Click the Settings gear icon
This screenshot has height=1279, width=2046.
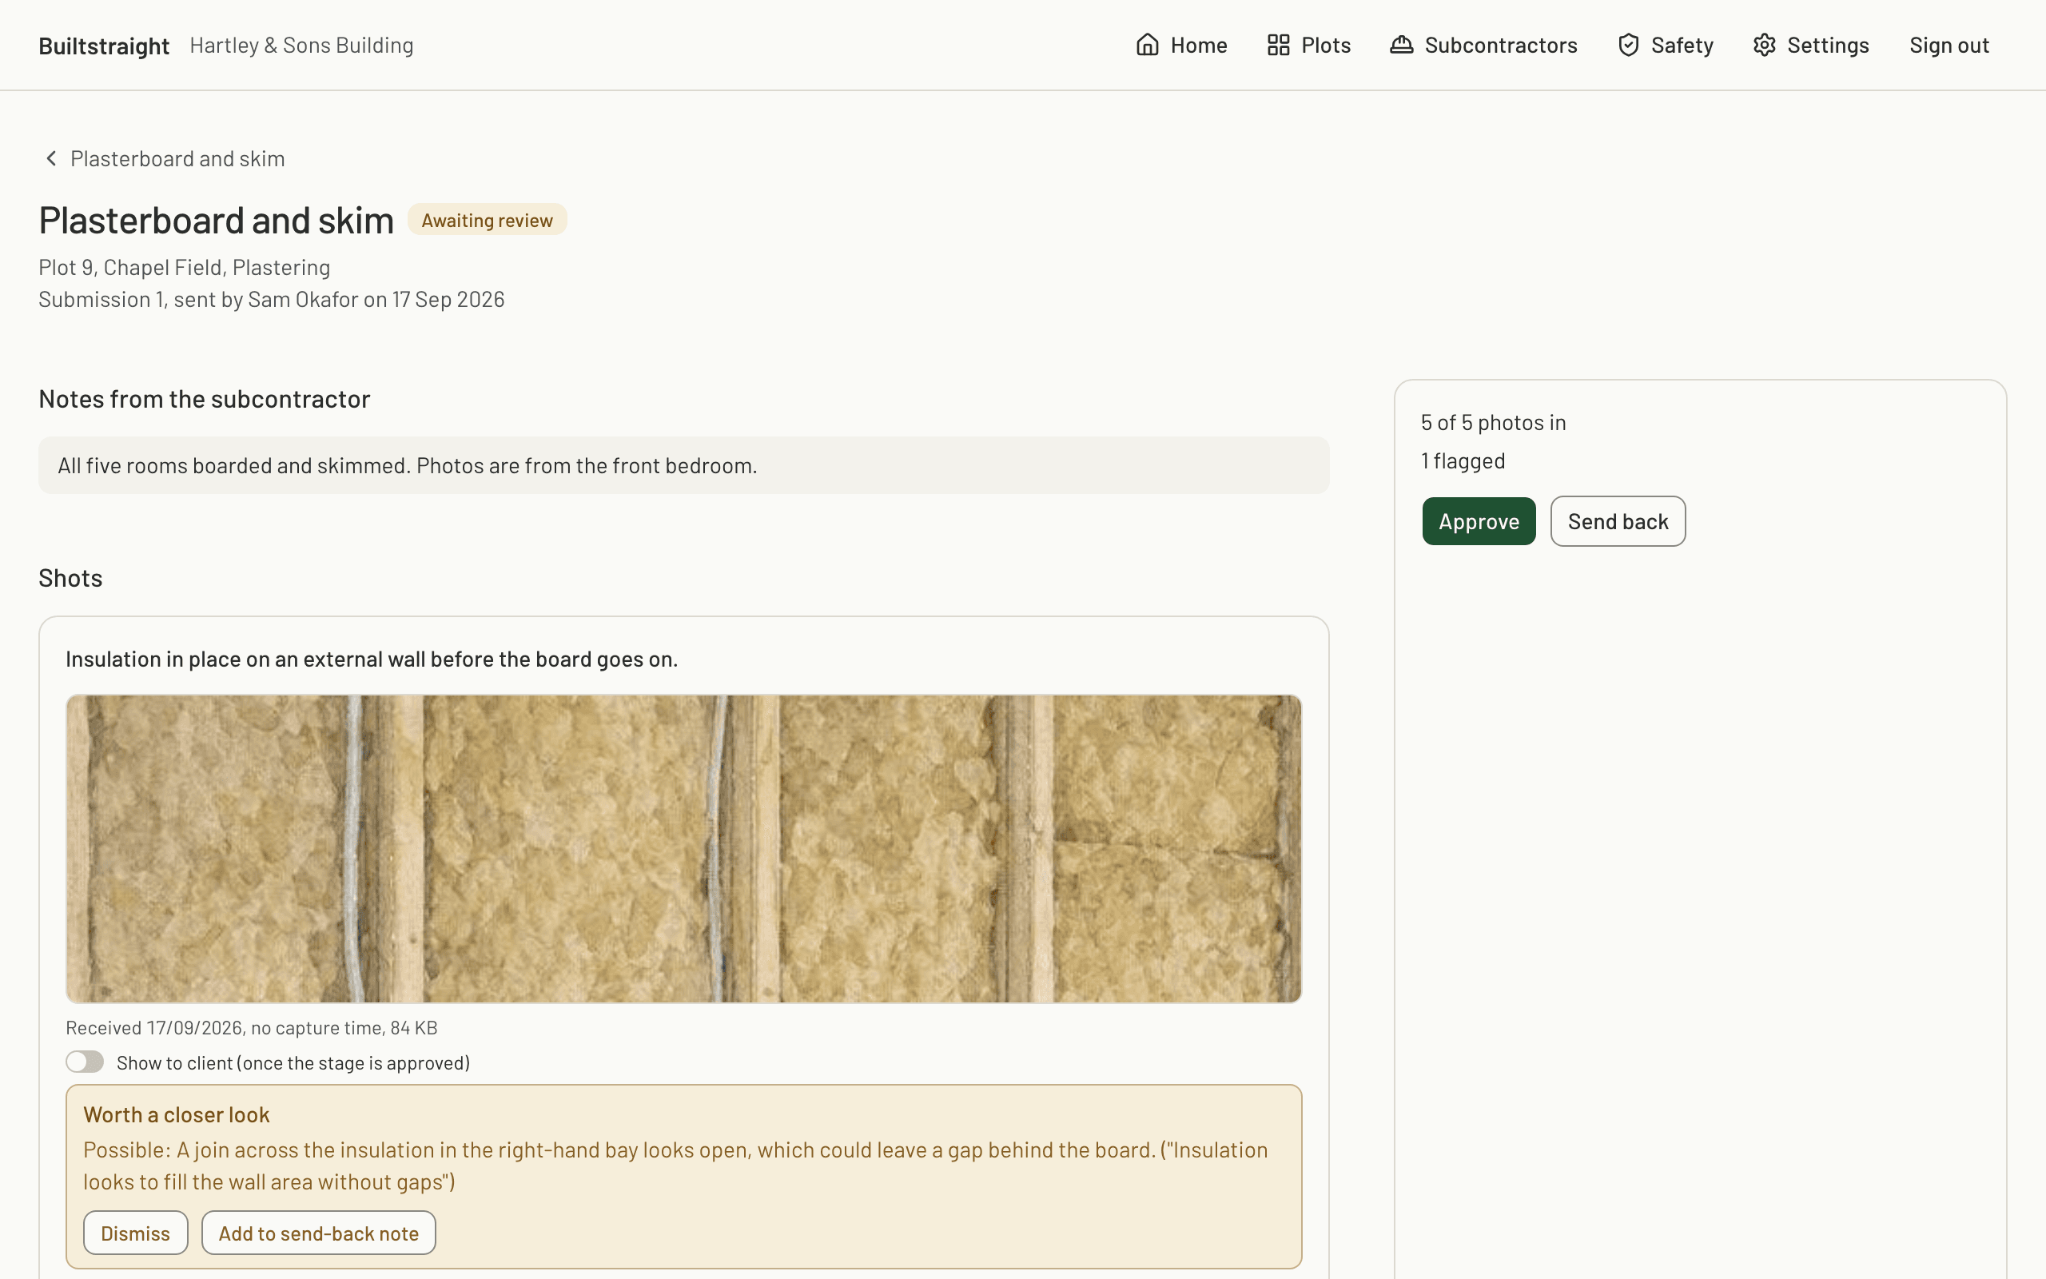[x=1764, y=45]
